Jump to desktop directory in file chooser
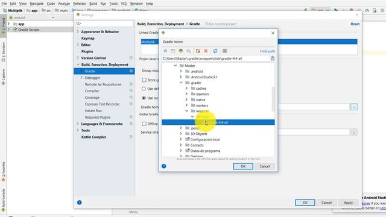Screen dimensions: 386x217 tap(173, 51)
